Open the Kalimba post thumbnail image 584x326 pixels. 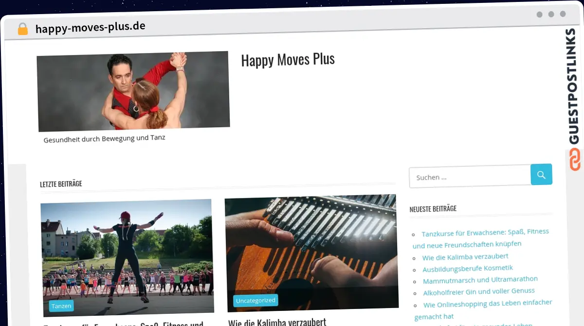311,253
